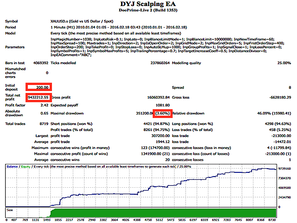Select the Profit factor value 2.42
The height and width of the screenshot is (223, 297).
coord(45,105)
